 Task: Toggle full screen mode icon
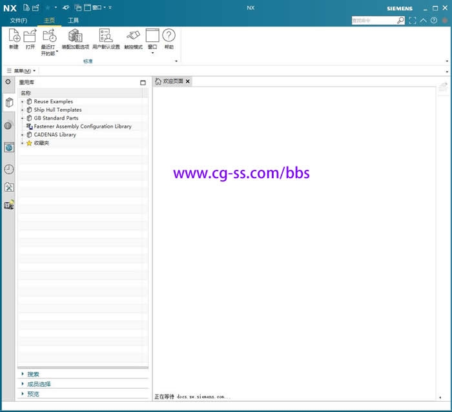click(413, 21)
